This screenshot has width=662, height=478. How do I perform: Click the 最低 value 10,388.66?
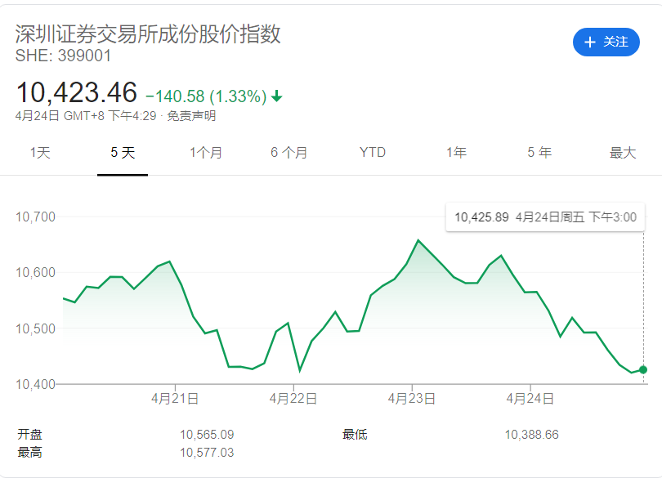point(531,435)
